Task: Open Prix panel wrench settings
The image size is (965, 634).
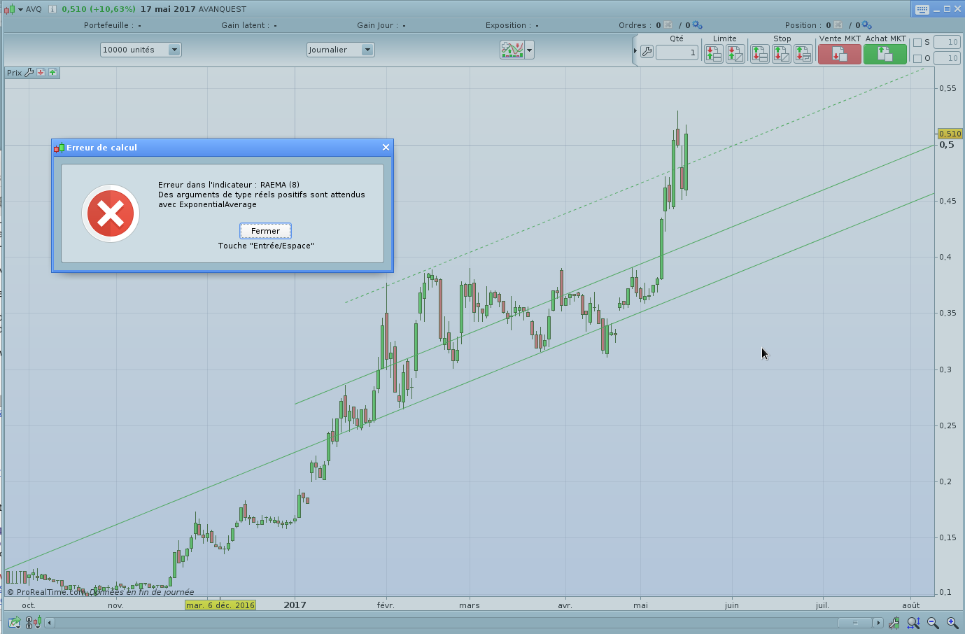Action: (29, 72)
